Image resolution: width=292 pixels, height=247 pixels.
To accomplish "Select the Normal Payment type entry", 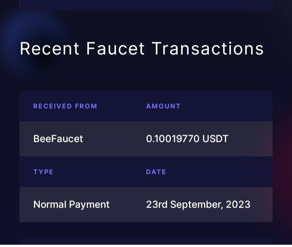I will tap(71, 204).
